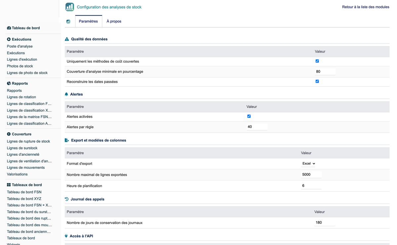The width and height of the screenshot is (397, 245).
Task: Open the Rapports menu header
Action: [20, 83]
